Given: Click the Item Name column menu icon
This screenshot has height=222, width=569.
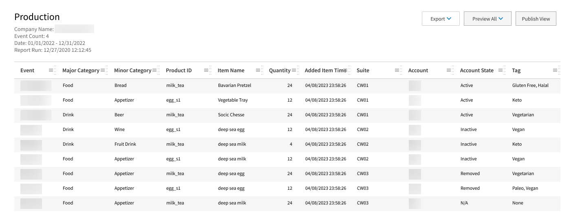Looking at the screenshot, I should [258, 71].
